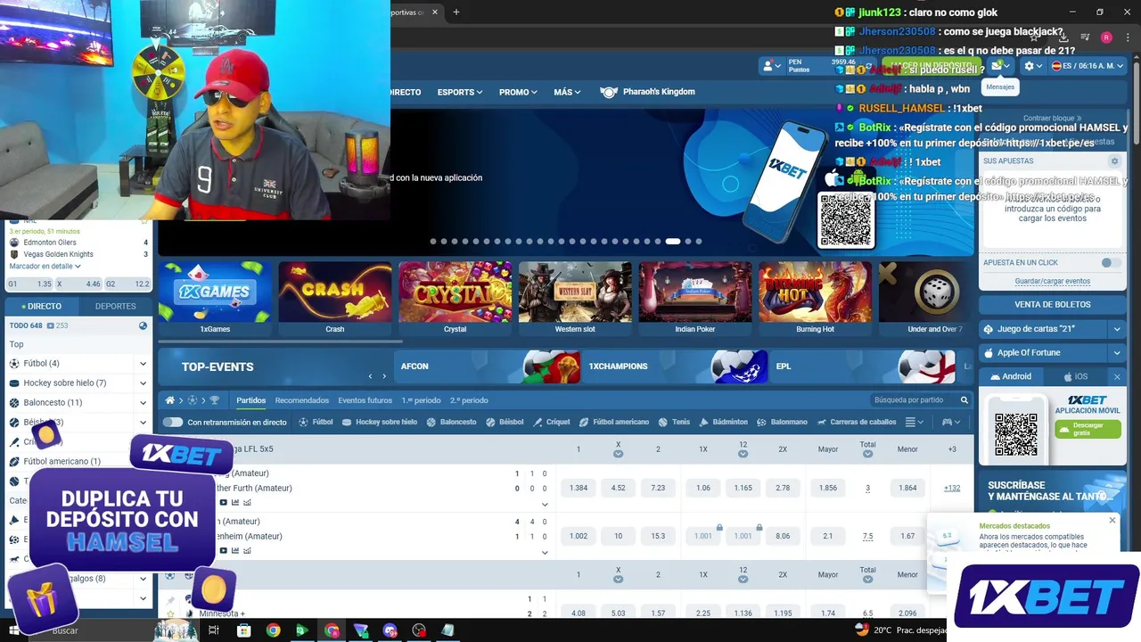Filter by Críquet in sport filter bar

click(551, 422)
